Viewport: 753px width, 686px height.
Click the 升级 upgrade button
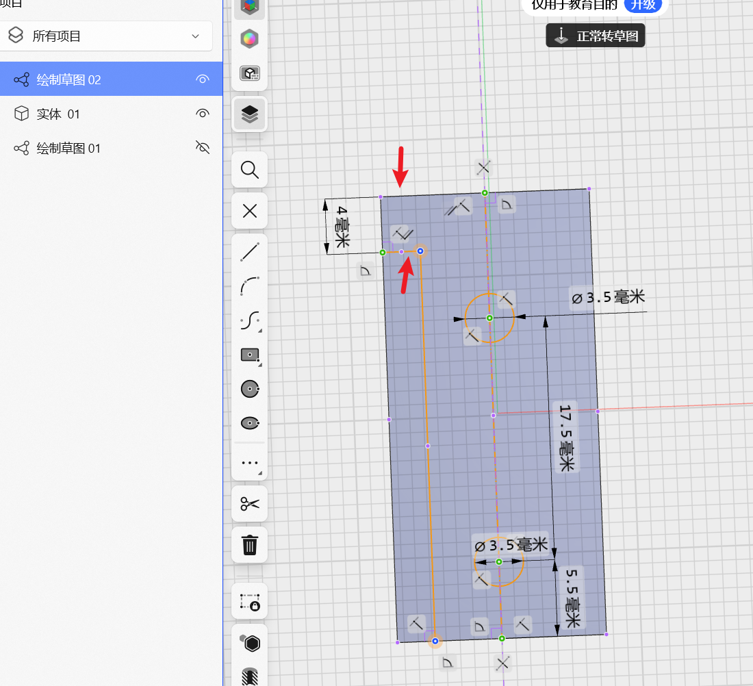[x=643, y=5]
